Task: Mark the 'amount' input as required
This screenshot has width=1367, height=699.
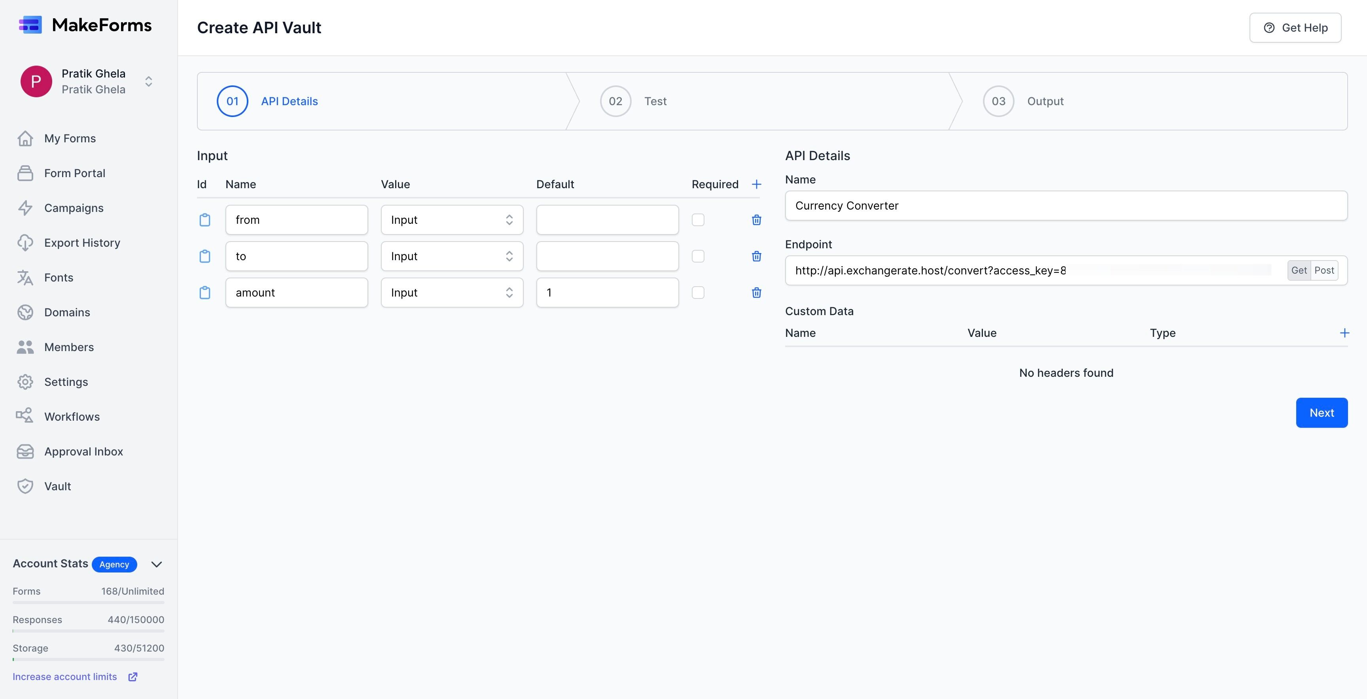Action: 698,292
